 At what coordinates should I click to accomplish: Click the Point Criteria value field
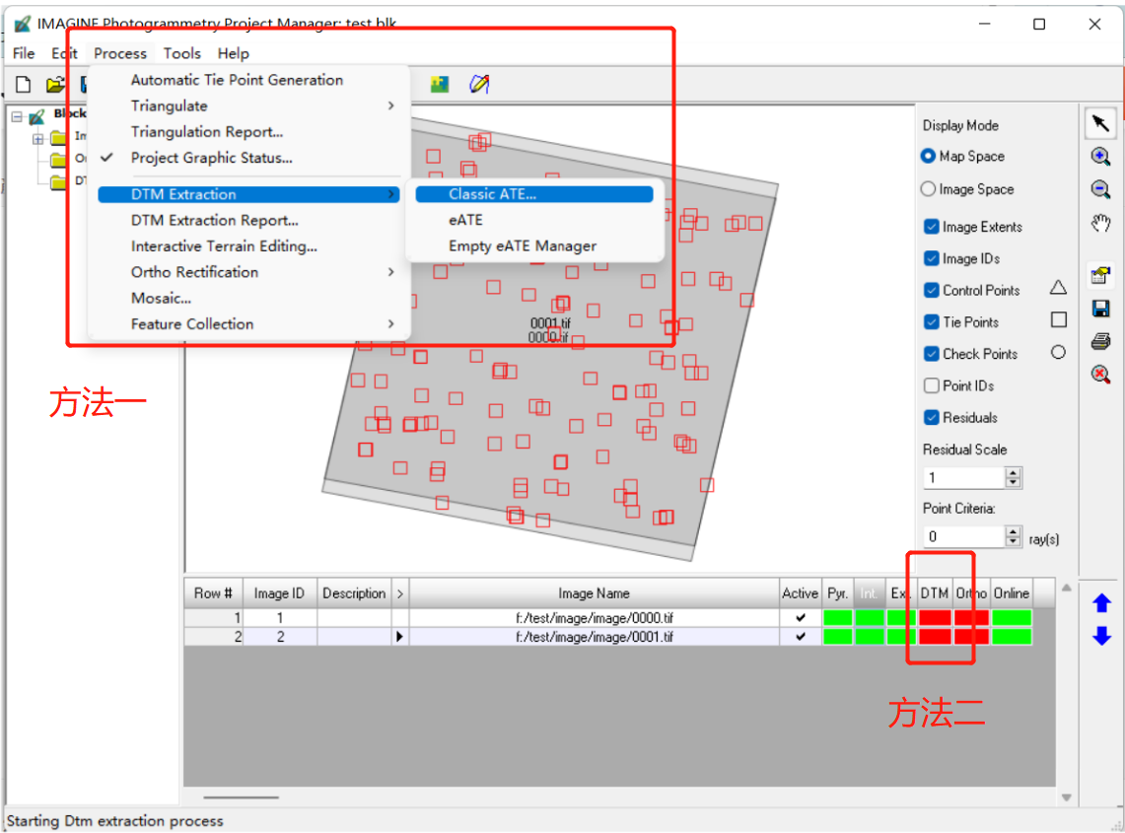pos(963,536)
